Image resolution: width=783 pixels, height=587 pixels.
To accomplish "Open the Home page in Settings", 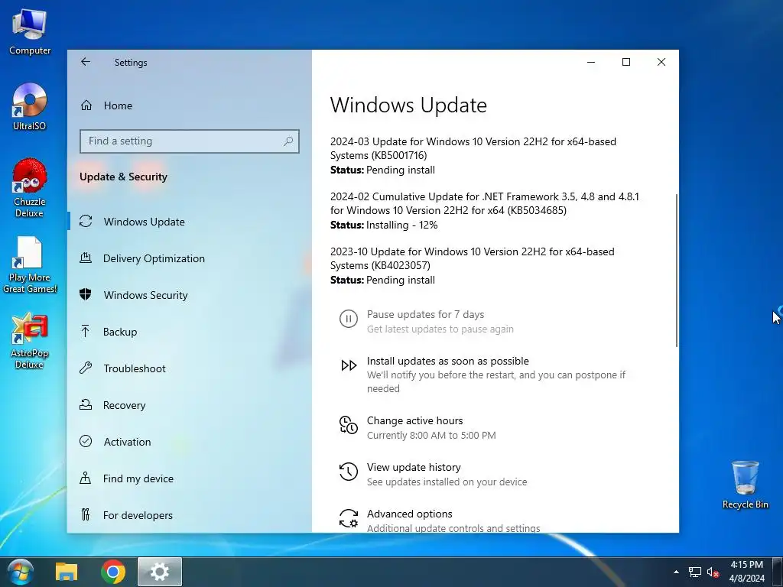I will [190, 105].
